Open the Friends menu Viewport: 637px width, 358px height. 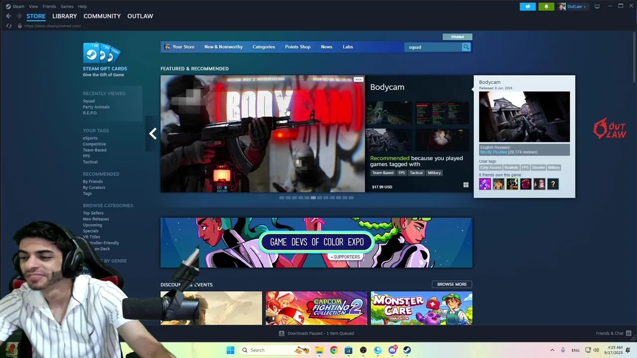click(x=49, y=6)
